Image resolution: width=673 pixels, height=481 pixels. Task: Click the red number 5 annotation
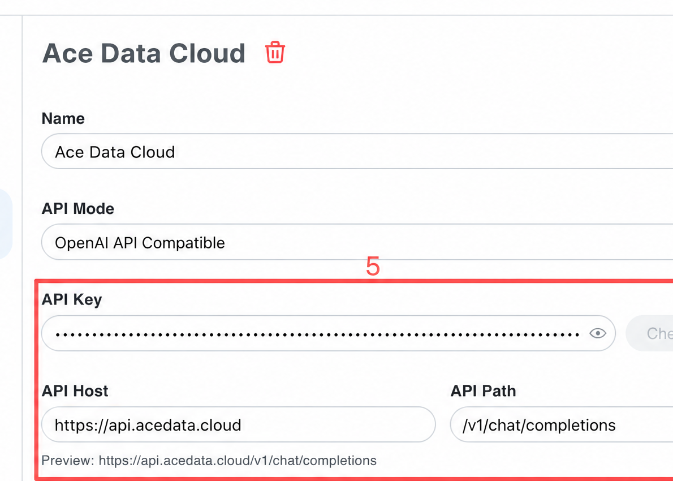coord(373,267)
